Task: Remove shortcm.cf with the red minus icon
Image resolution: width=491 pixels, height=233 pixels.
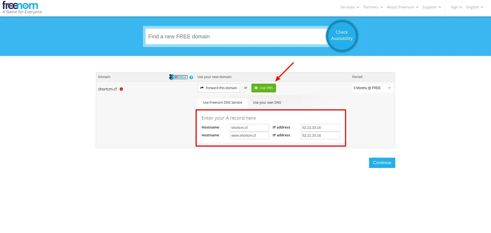Action: (121, 89)
